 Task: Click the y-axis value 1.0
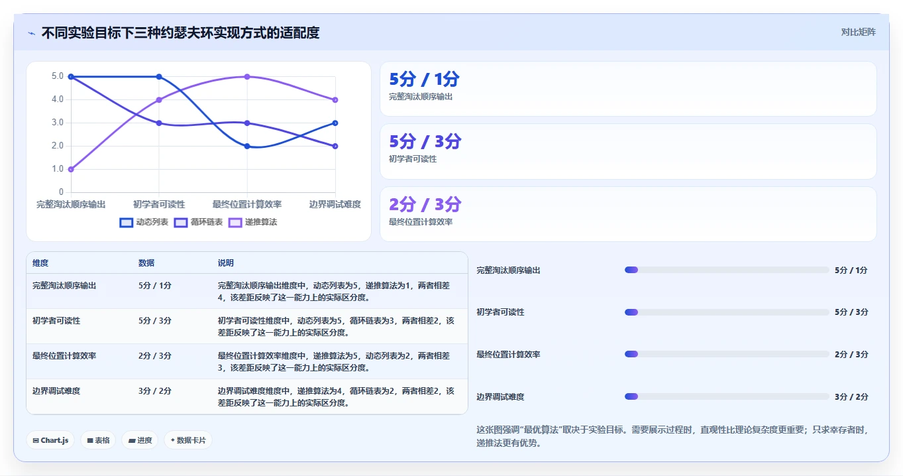pyautogui.click(x=57, y=169)
